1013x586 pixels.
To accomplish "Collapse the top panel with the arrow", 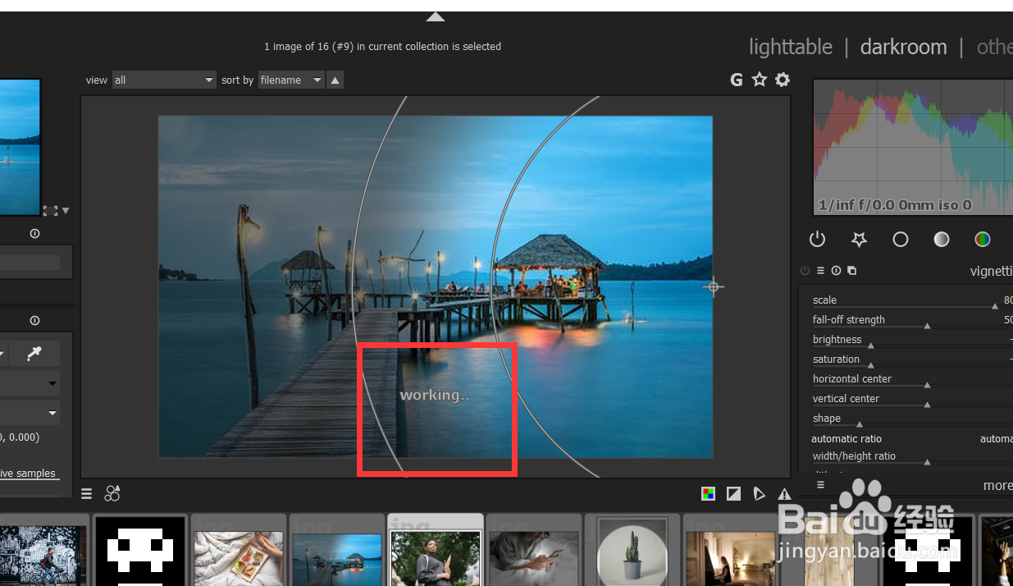I will 436,16.
